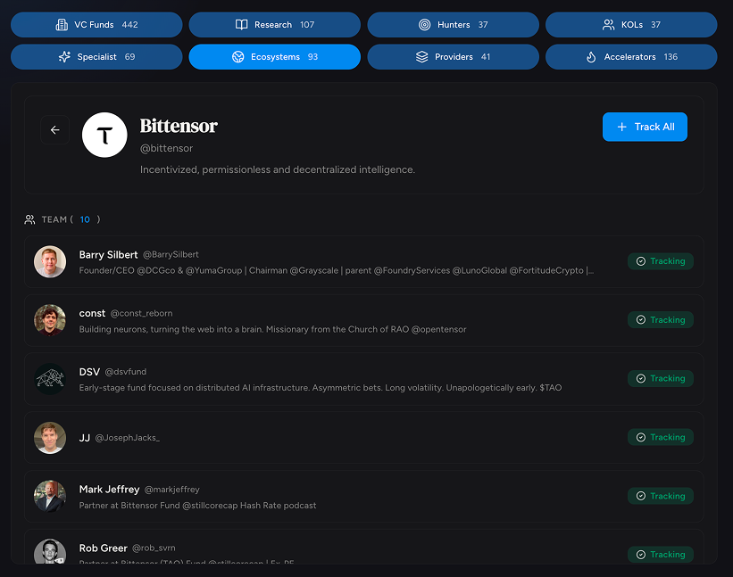Click the DSV name
The height and width of the screenshot is (577, 733).
pos(89,372)
